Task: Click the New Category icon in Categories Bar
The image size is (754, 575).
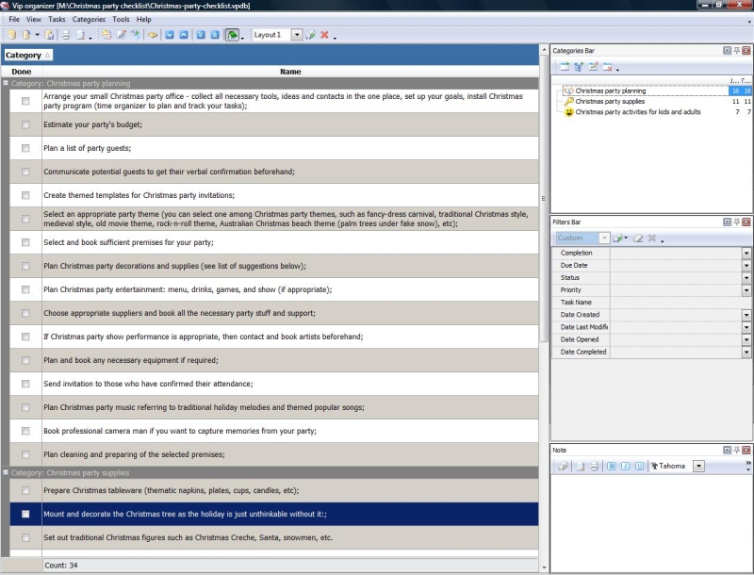Action: pos(564,67)
